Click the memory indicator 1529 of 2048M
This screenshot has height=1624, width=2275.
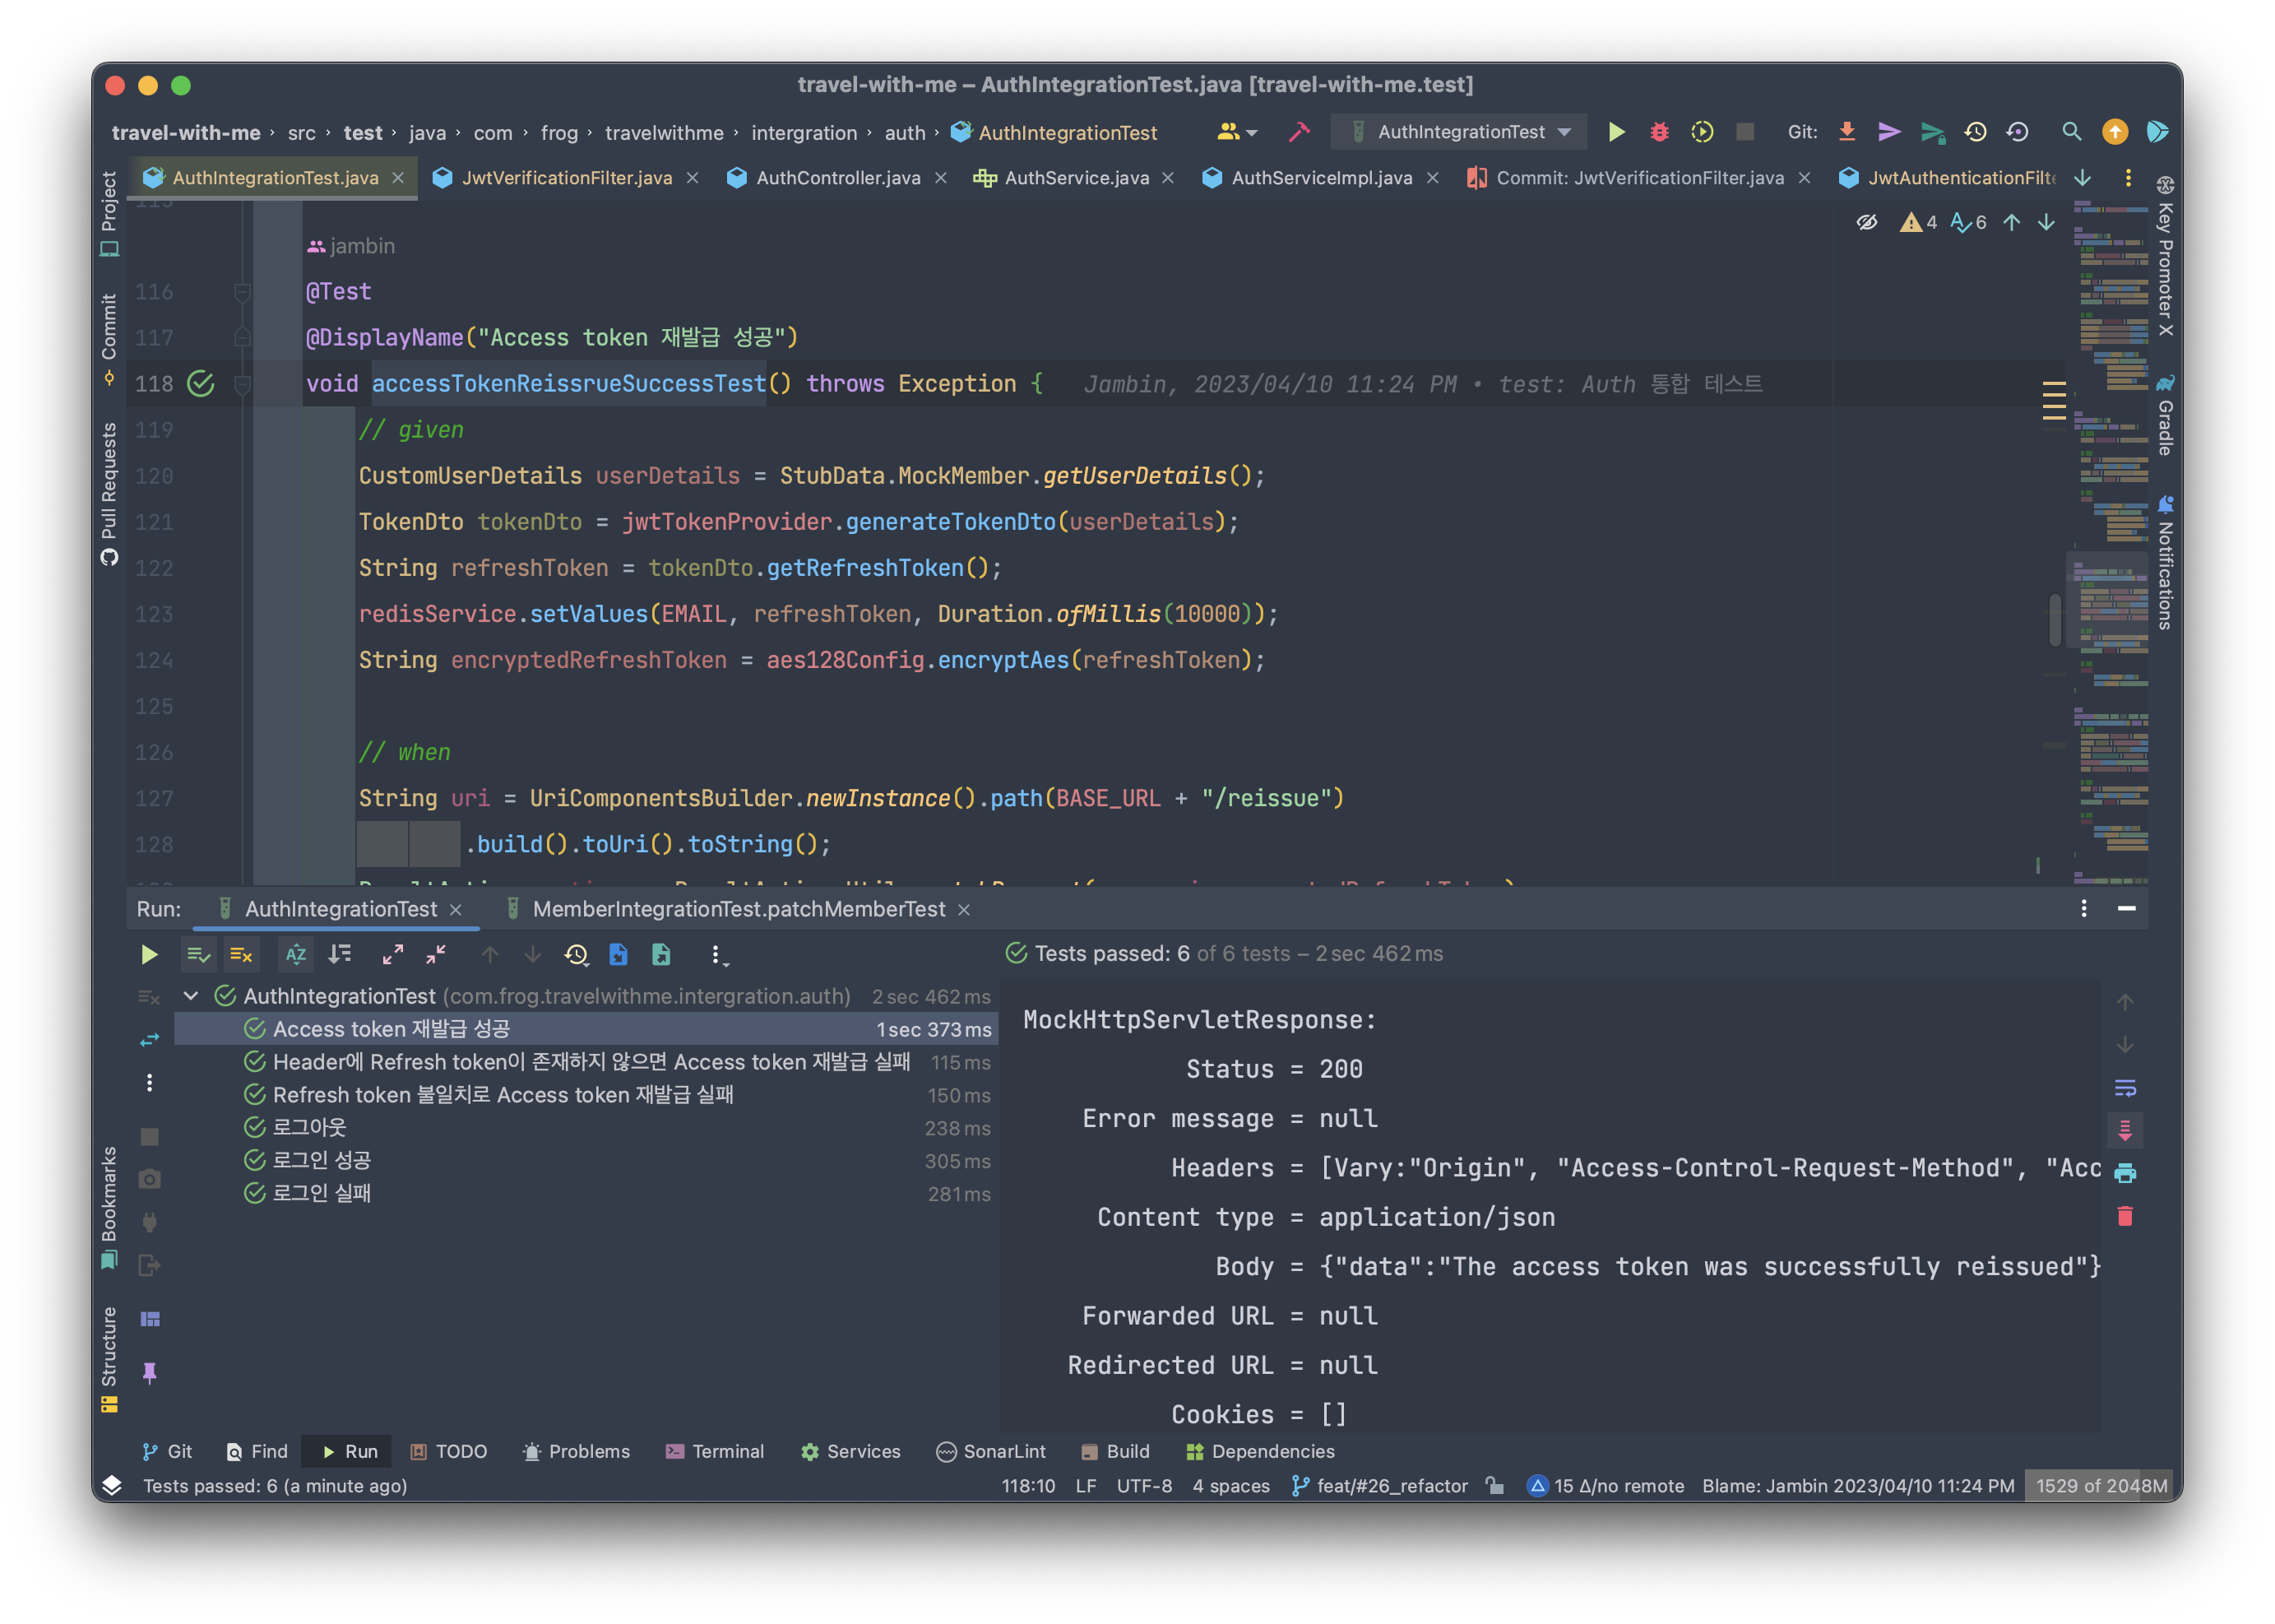[2101, 1486]
